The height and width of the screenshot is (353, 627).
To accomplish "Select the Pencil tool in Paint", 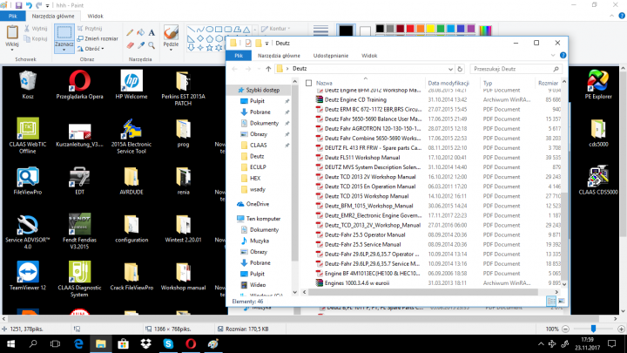I will (130, 32).
